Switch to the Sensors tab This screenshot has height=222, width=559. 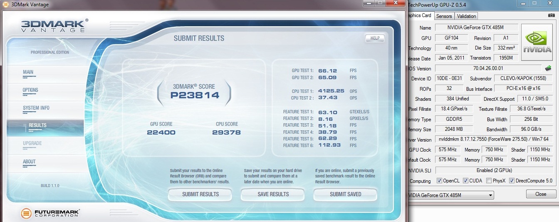point(444,16)
